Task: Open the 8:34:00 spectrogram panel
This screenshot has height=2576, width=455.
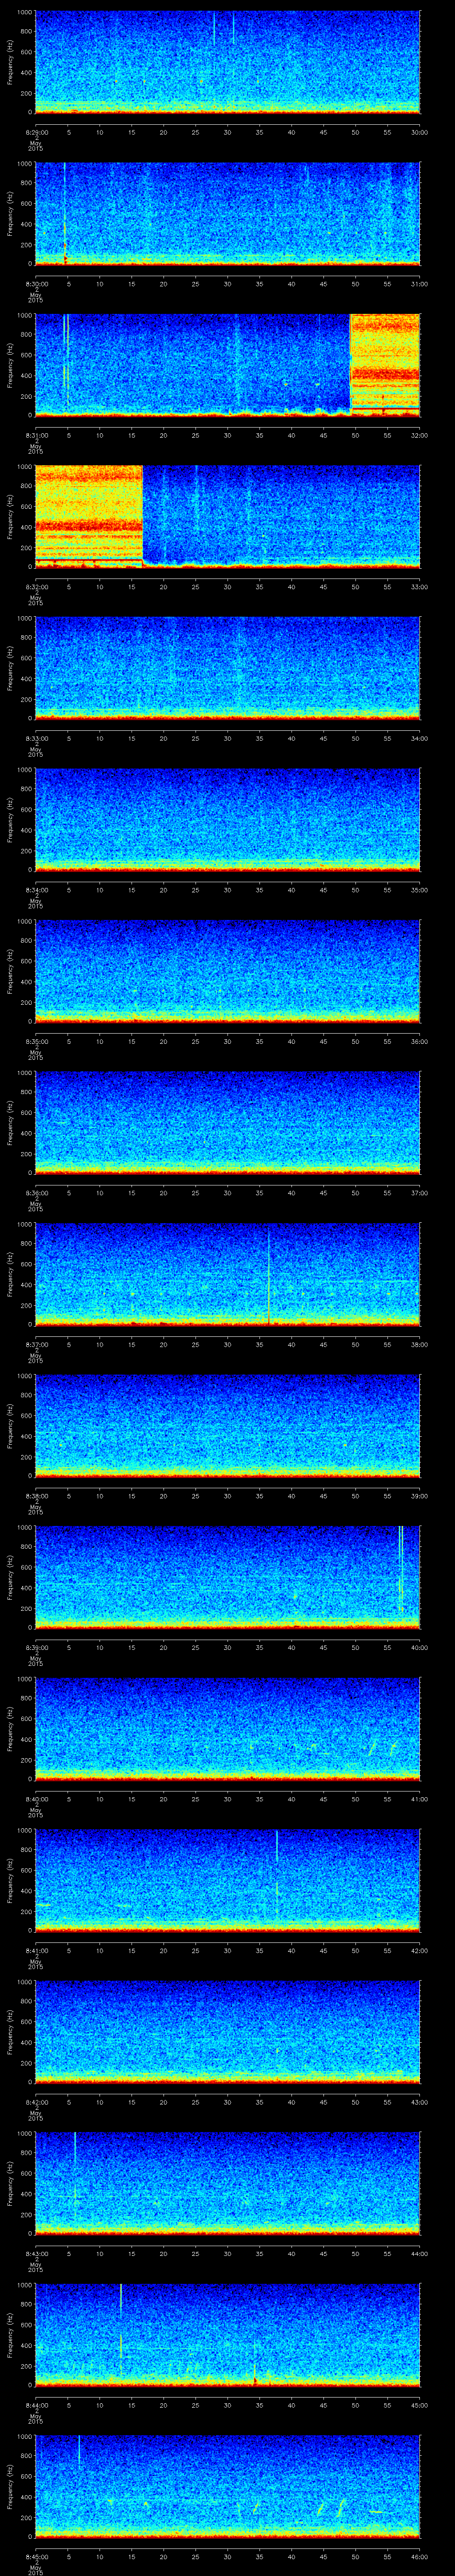Action: [227, 819]
